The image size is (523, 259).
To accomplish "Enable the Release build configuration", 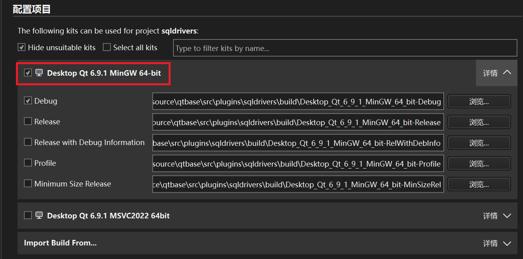I will coord(28,122).
